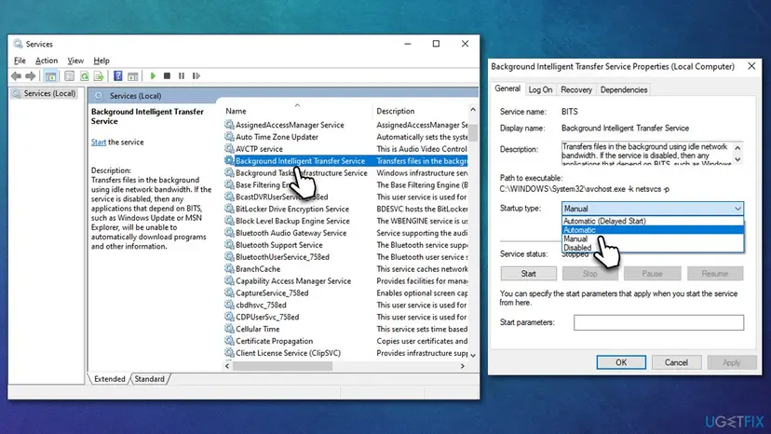Screen dimensions: 771x434
Task: Choose Automatic startup type option
Action: coord(653,230)
